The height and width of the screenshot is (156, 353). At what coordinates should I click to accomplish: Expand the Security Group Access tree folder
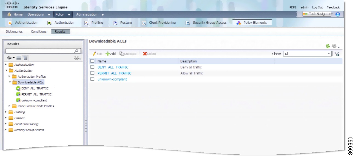click(5, 130)
